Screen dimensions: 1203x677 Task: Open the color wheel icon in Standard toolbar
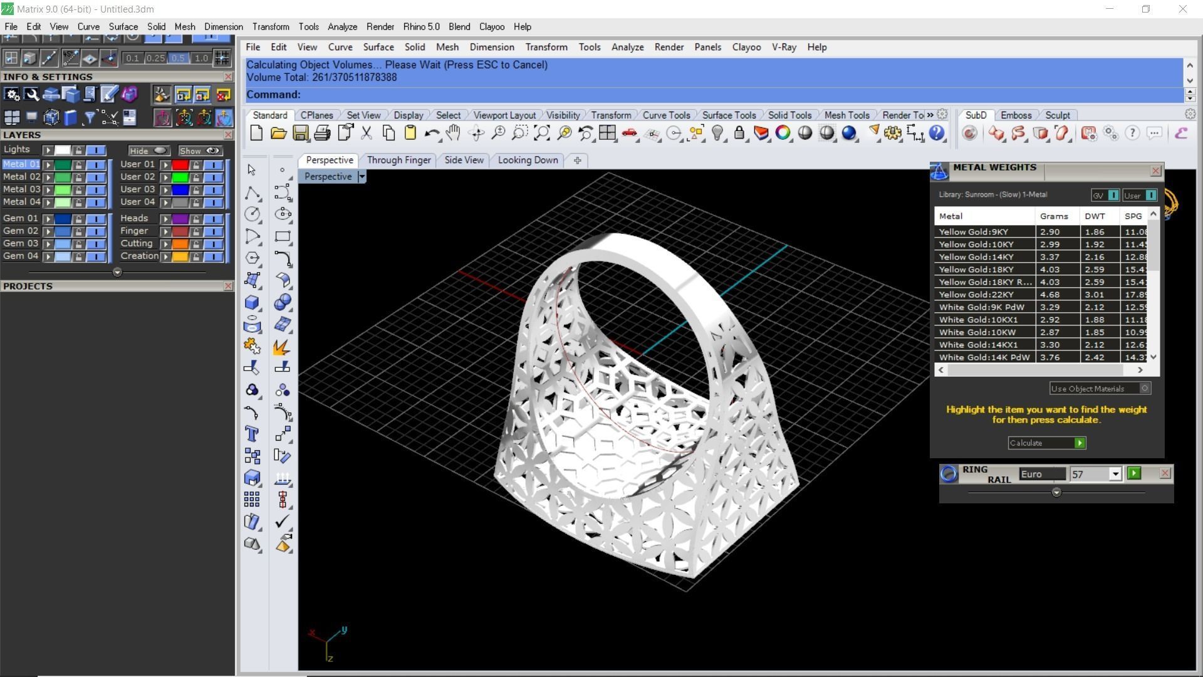pyautogui.click(x=783, y=133)
